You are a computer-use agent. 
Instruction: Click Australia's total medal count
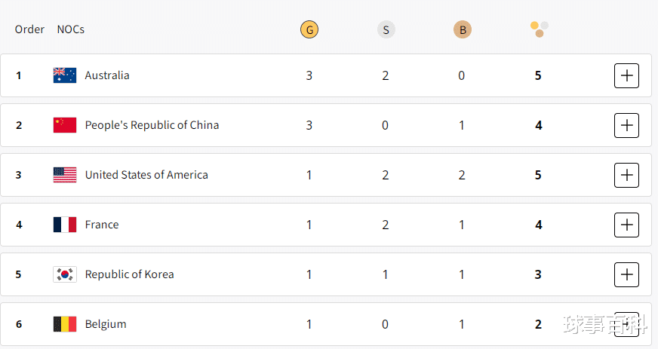(x=538, y=75)
